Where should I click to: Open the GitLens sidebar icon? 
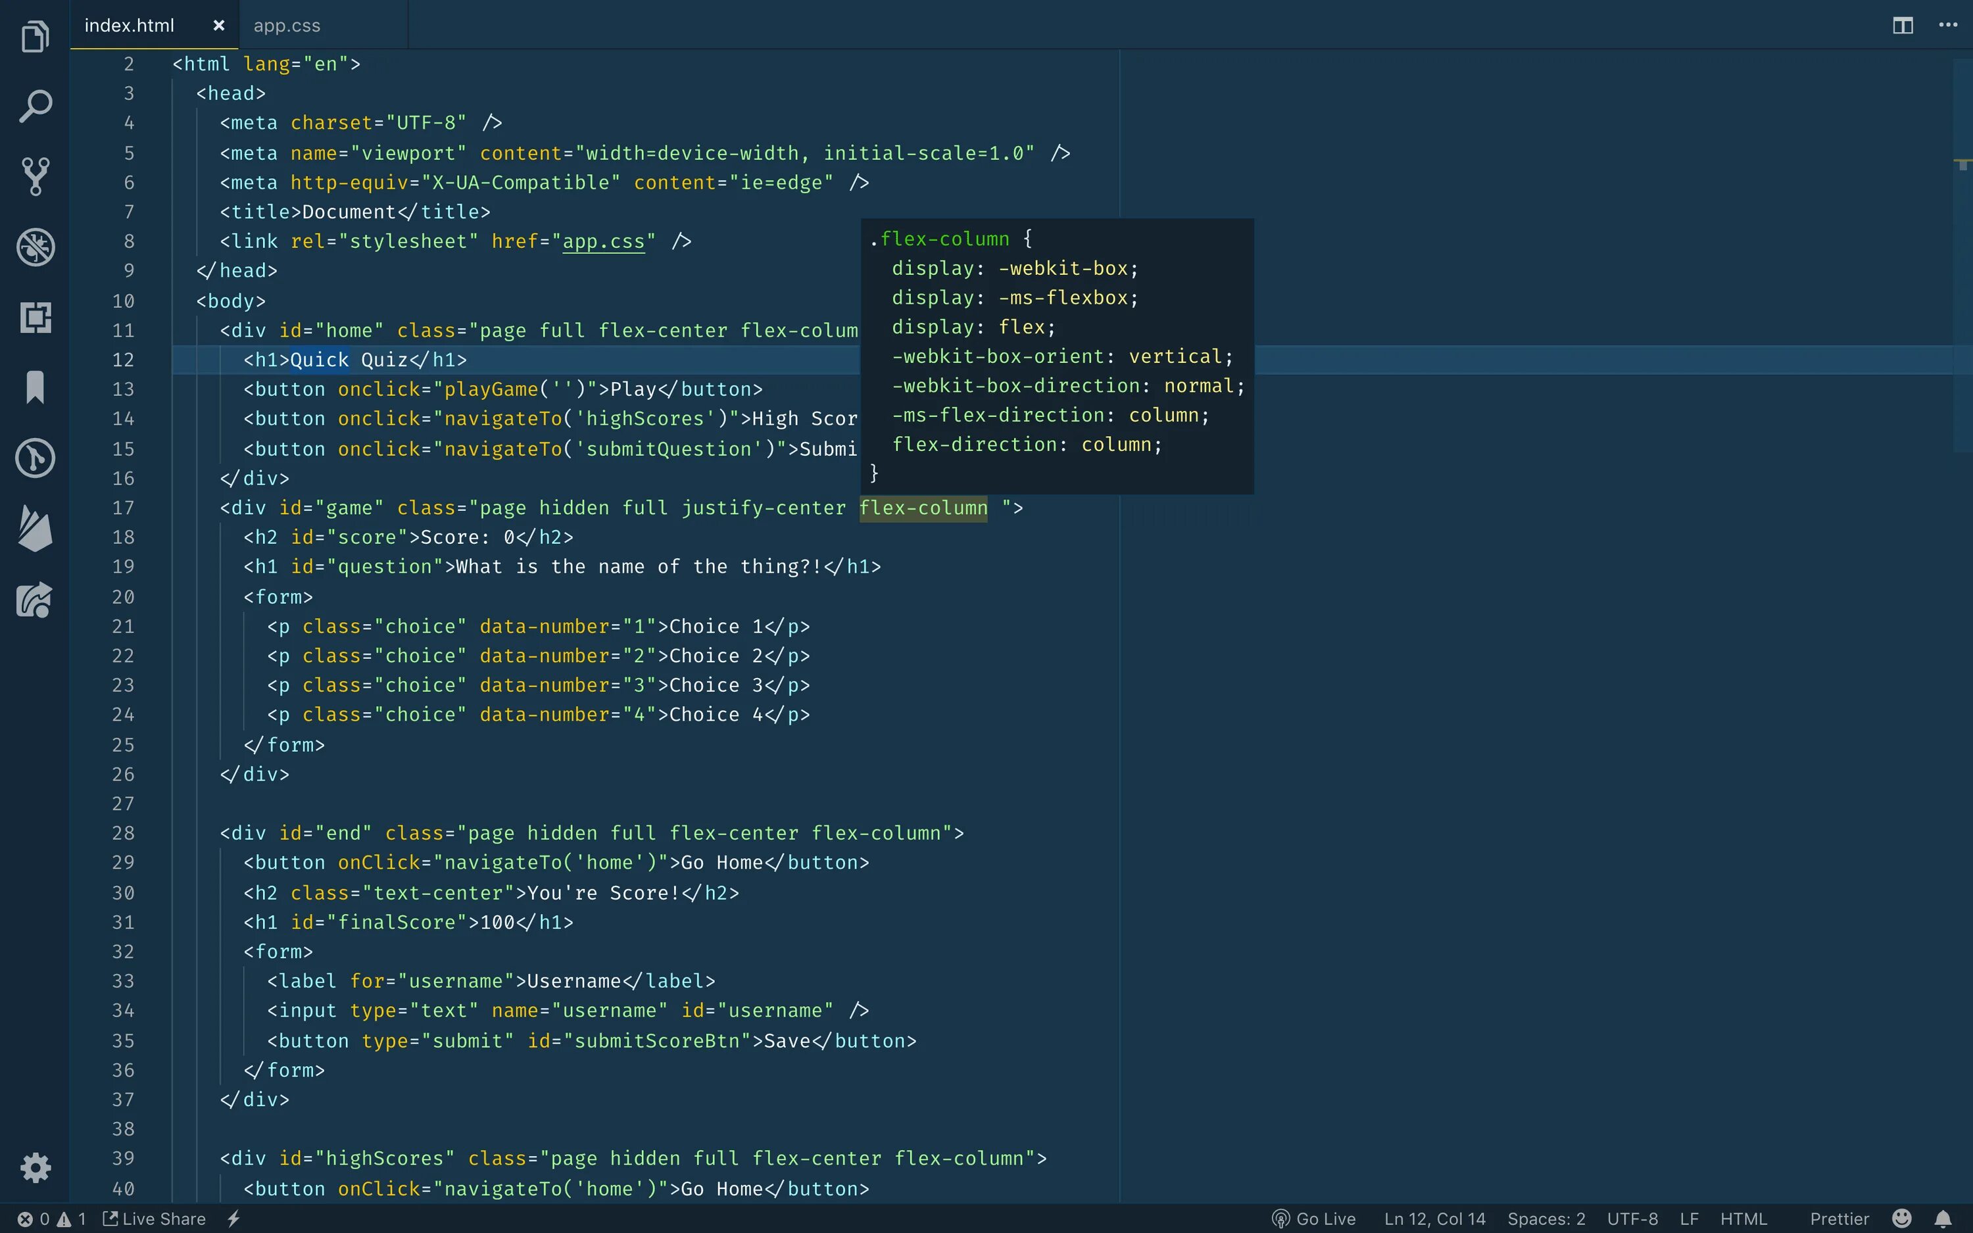34,458
